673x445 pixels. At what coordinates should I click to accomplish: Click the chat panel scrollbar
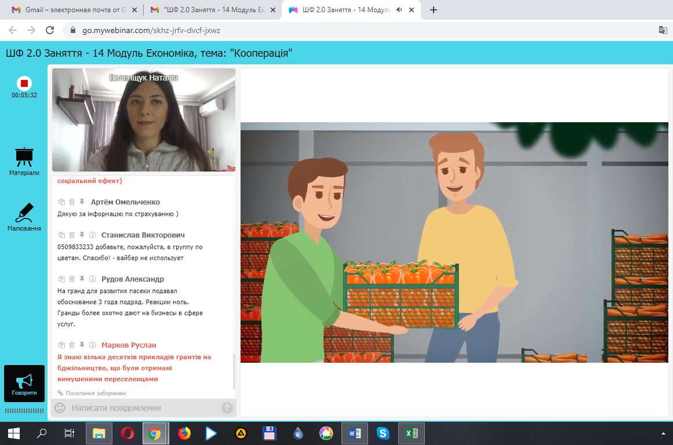pos(234,371)
